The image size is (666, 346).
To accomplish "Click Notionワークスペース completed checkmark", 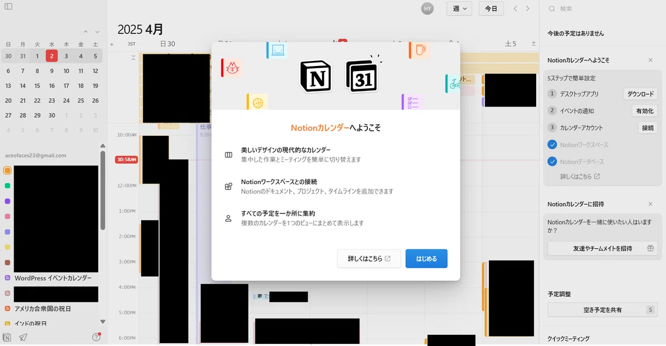I will pos(552,145).
